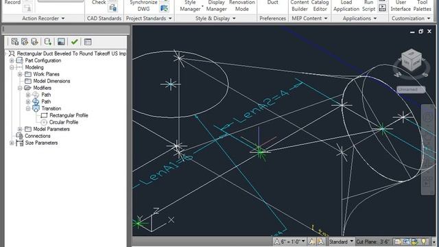Click the Connections node icon
This screenshot has width=439, height=247.
20,136
